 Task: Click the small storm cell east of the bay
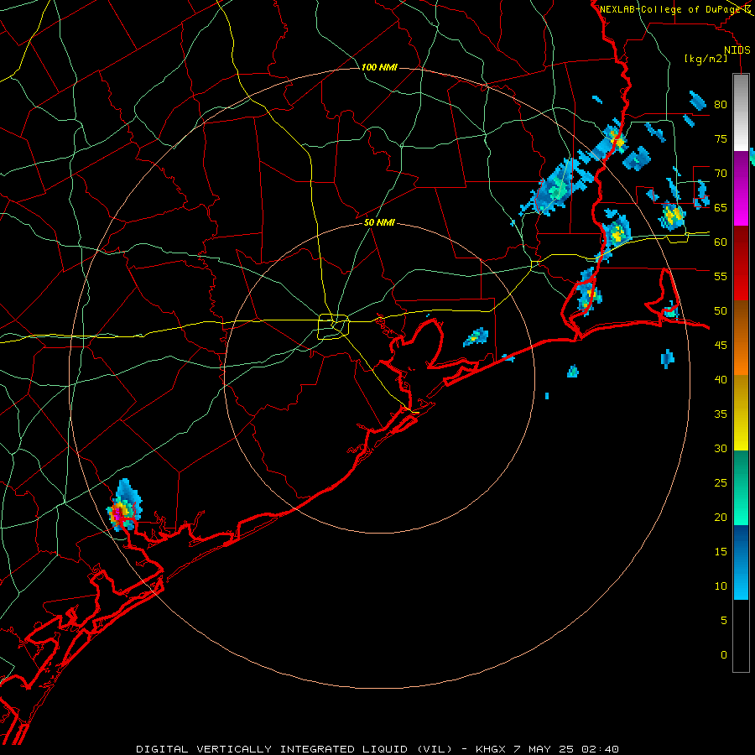pos(476,337)
